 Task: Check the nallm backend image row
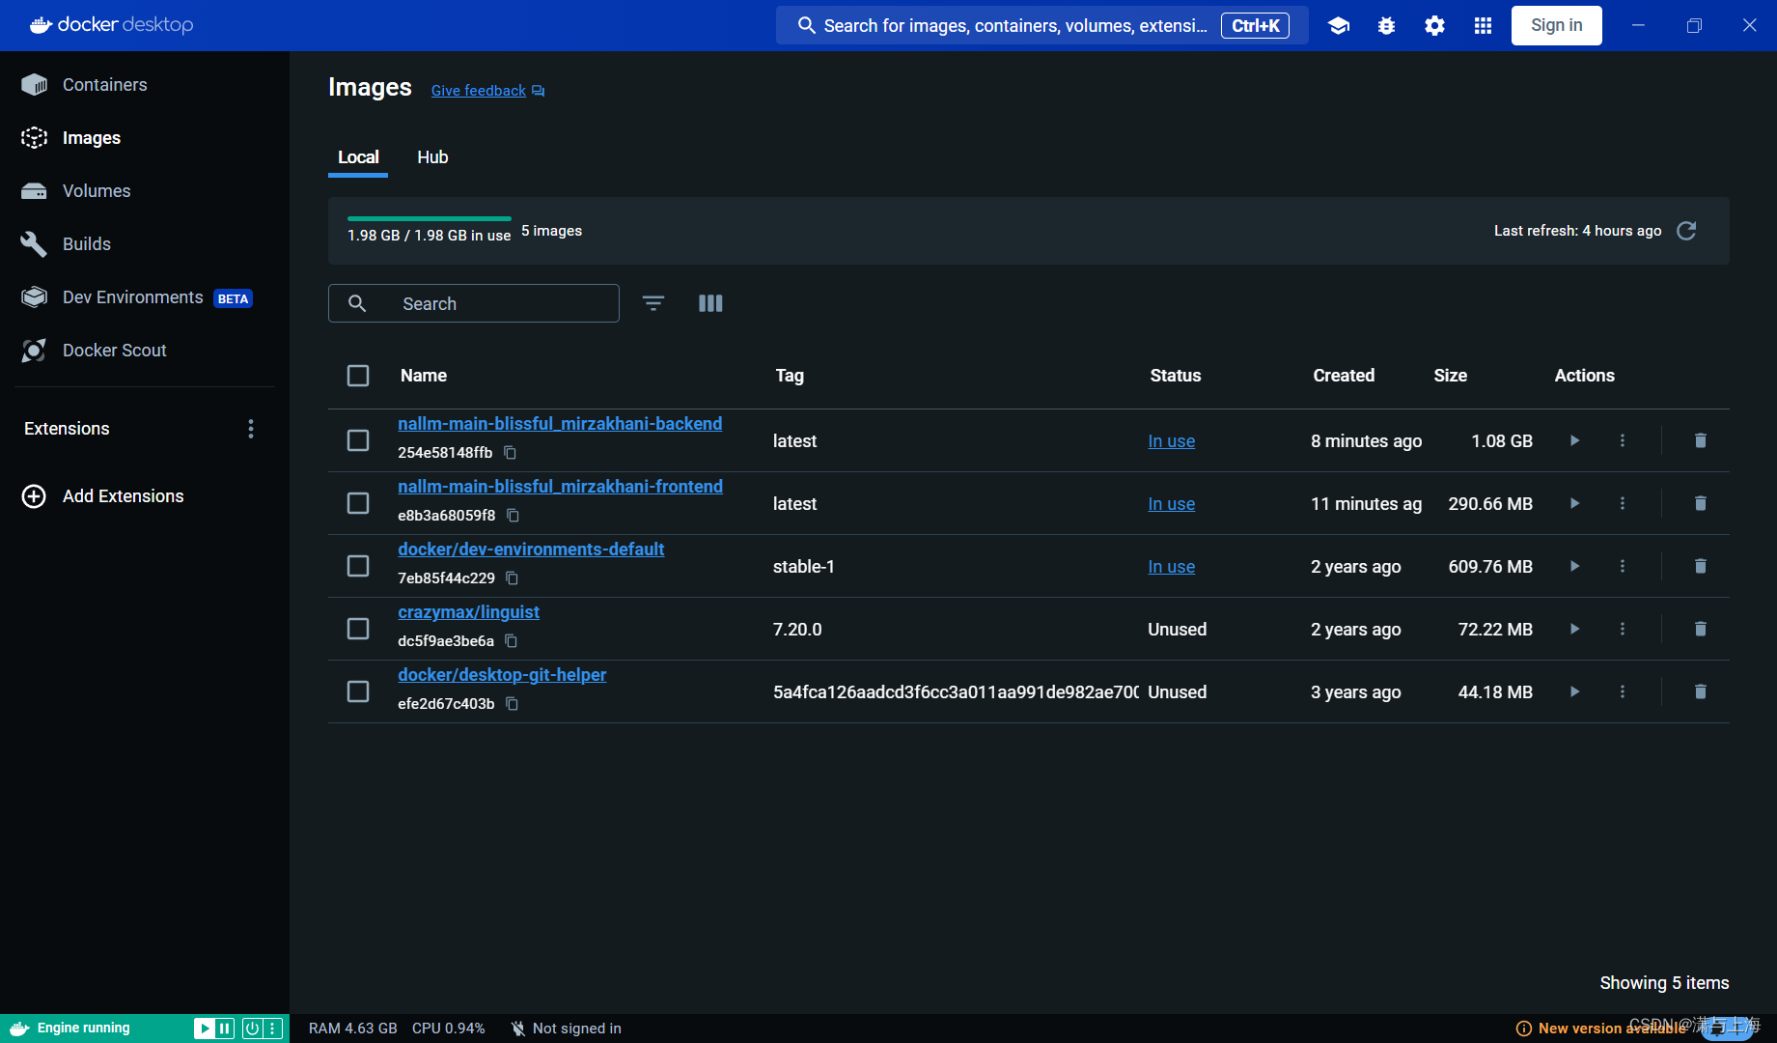pyautogui.click(x=358, y=440)
